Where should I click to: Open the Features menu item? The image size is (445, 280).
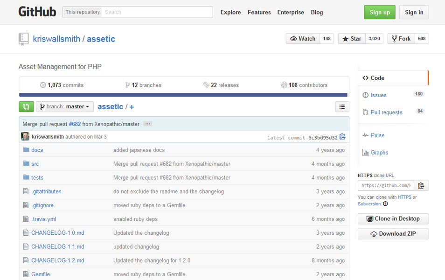click(259, 12)
